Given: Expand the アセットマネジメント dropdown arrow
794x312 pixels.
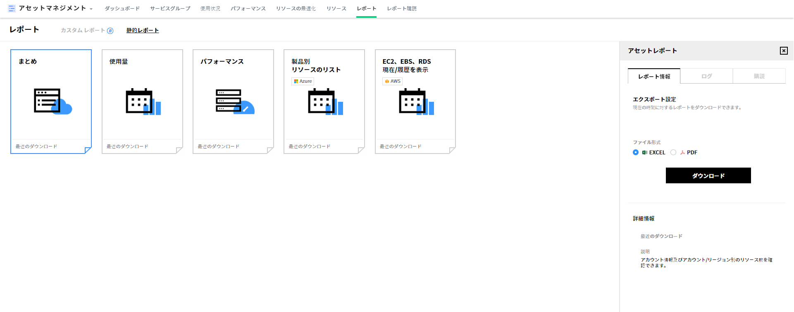Looking at the screenshot, I should tap(91, 9).
